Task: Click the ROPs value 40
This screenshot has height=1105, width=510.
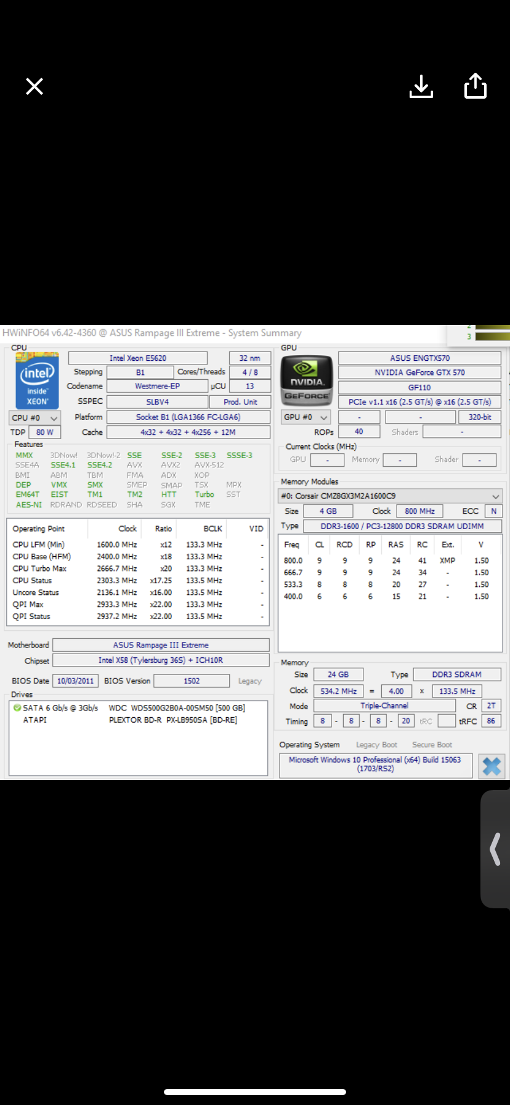Action: coord(359,432)
